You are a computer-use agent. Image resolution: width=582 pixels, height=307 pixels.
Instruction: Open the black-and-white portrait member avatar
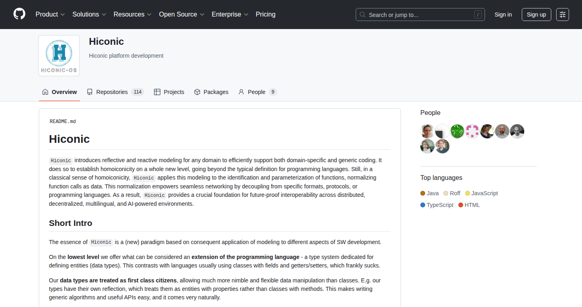(517, 131)
